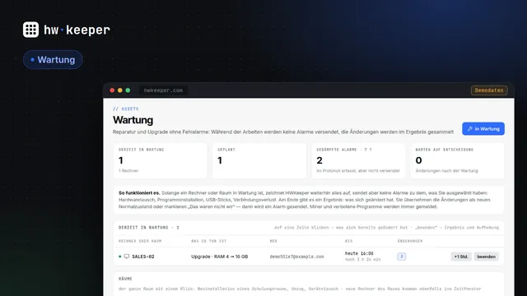Click the green window control dot
527x296 pixels.
click(128, 90)
